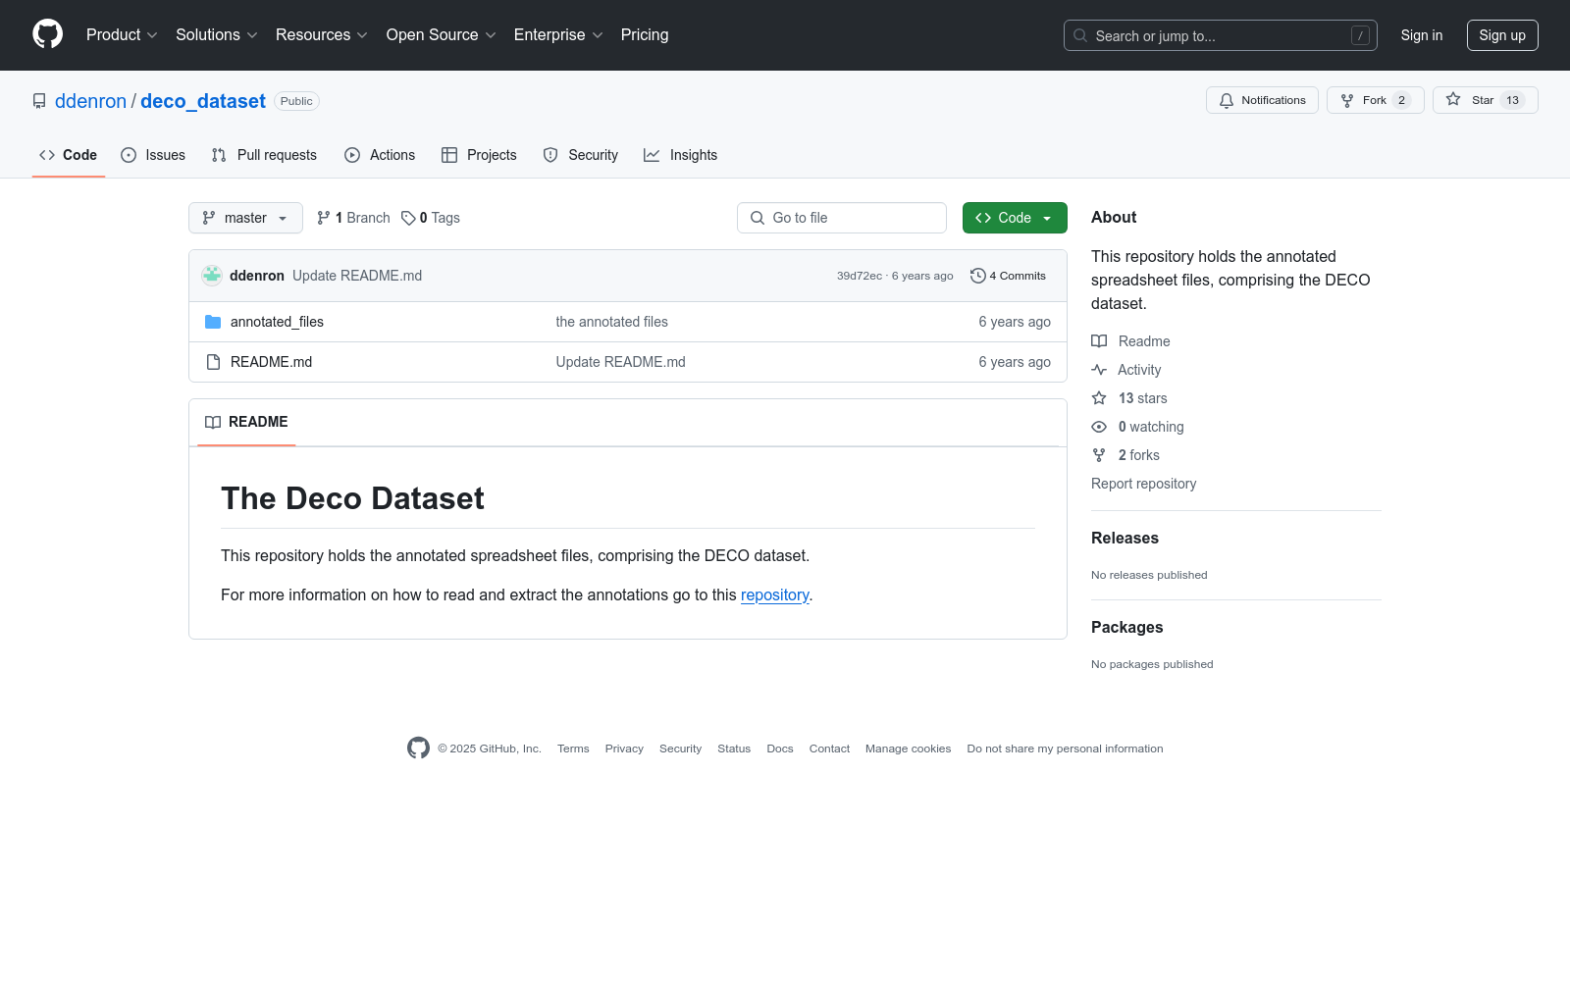Open the Actions tab

pyautogui.click(x=380, y=155)
